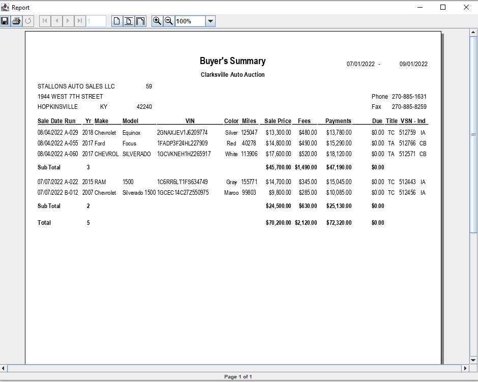The height and width of the screenshot is (382, 478).
Task: Click the page number input field
Action: click(96, 21)
